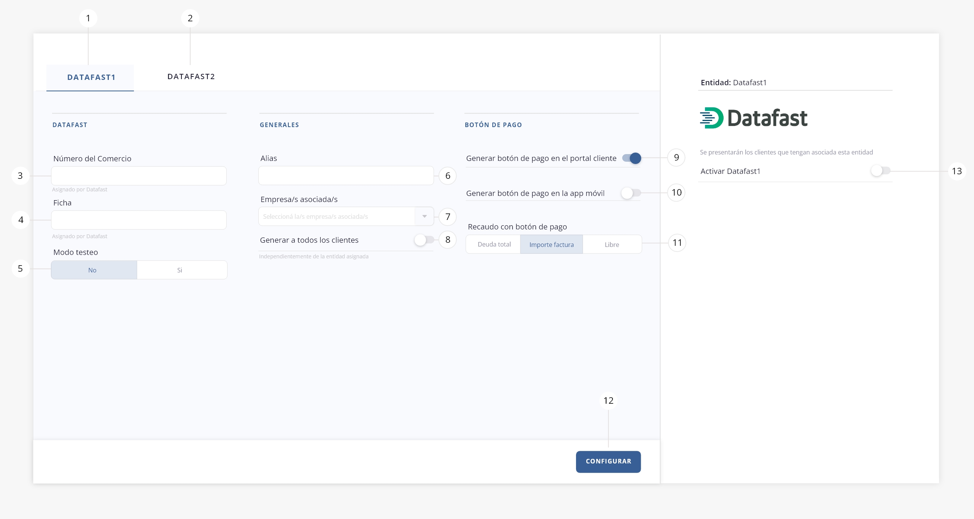Enable payment button in app móvil toggle
The width and height of the screenshot is (974, 519).
pos(631,193)
